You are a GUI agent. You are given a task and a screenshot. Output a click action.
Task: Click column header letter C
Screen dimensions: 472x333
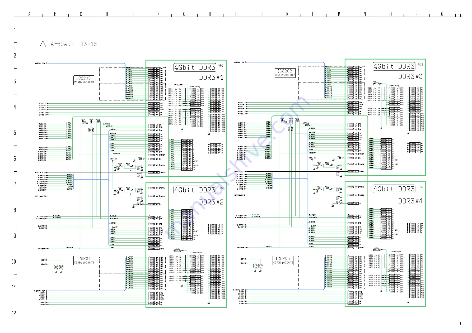(x=81, y=14)
